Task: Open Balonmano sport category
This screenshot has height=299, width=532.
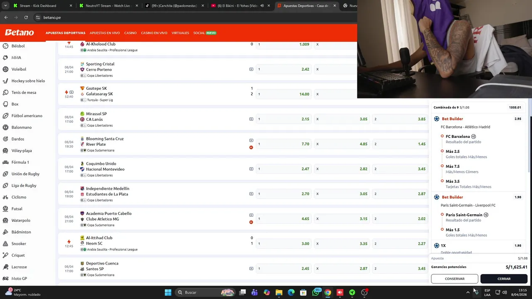Action: coord(21,127)
